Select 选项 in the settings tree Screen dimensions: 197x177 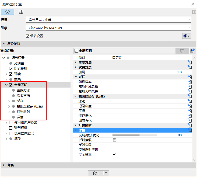[17, 139]
